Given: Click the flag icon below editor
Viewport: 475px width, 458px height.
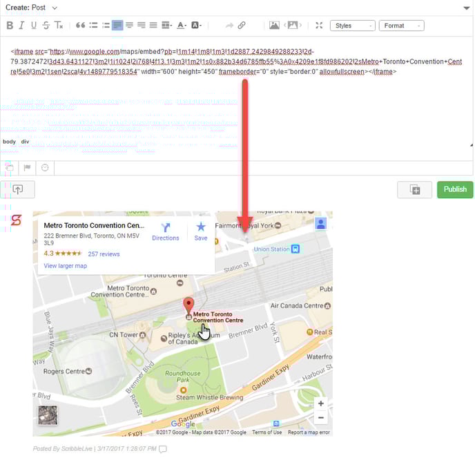Looking at the screenshot, I should coord(27,168).
